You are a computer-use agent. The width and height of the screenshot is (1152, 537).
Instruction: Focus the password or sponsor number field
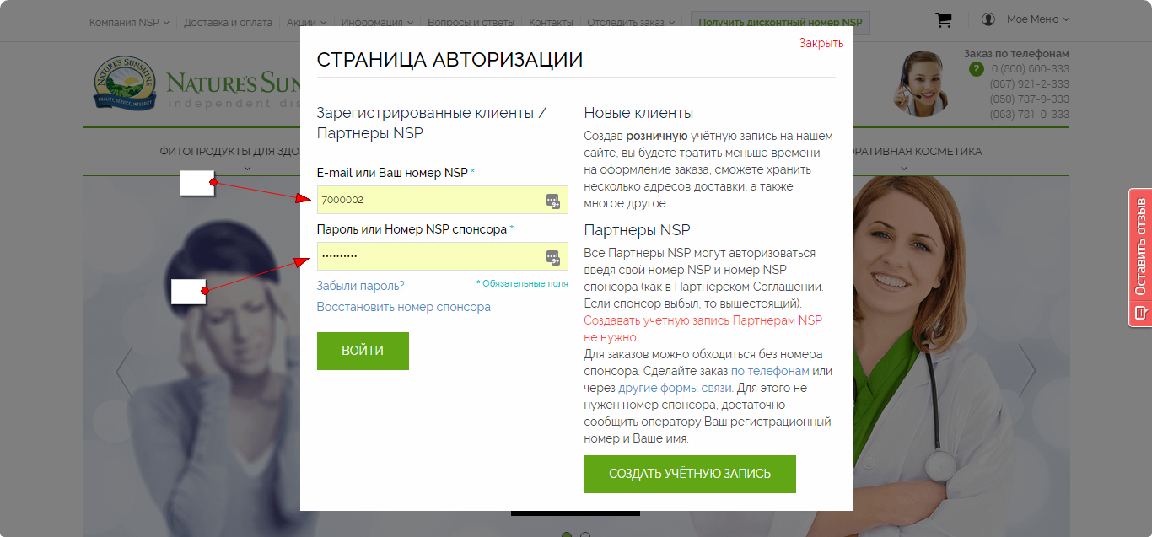click(442, 256)
